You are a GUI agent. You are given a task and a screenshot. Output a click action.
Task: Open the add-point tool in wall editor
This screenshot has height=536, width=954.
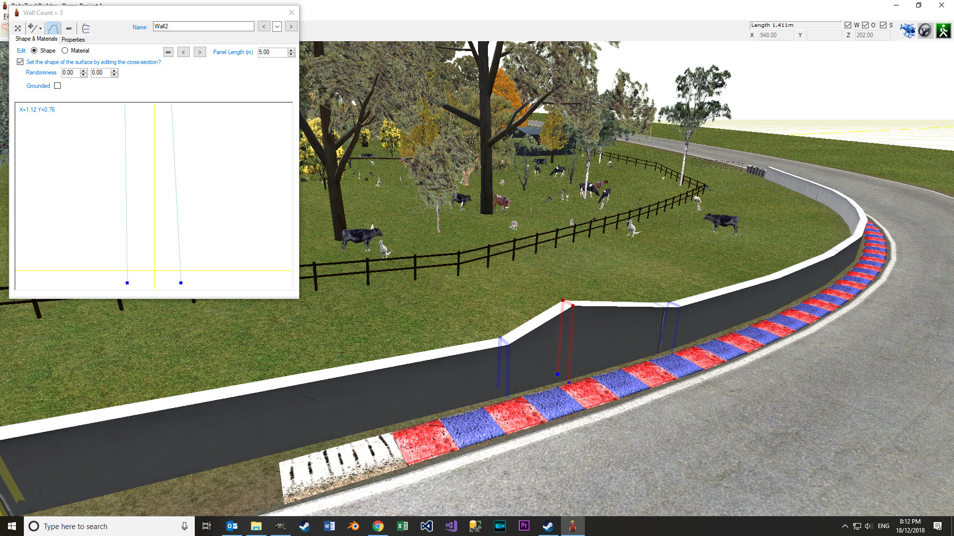click(32, 28)
